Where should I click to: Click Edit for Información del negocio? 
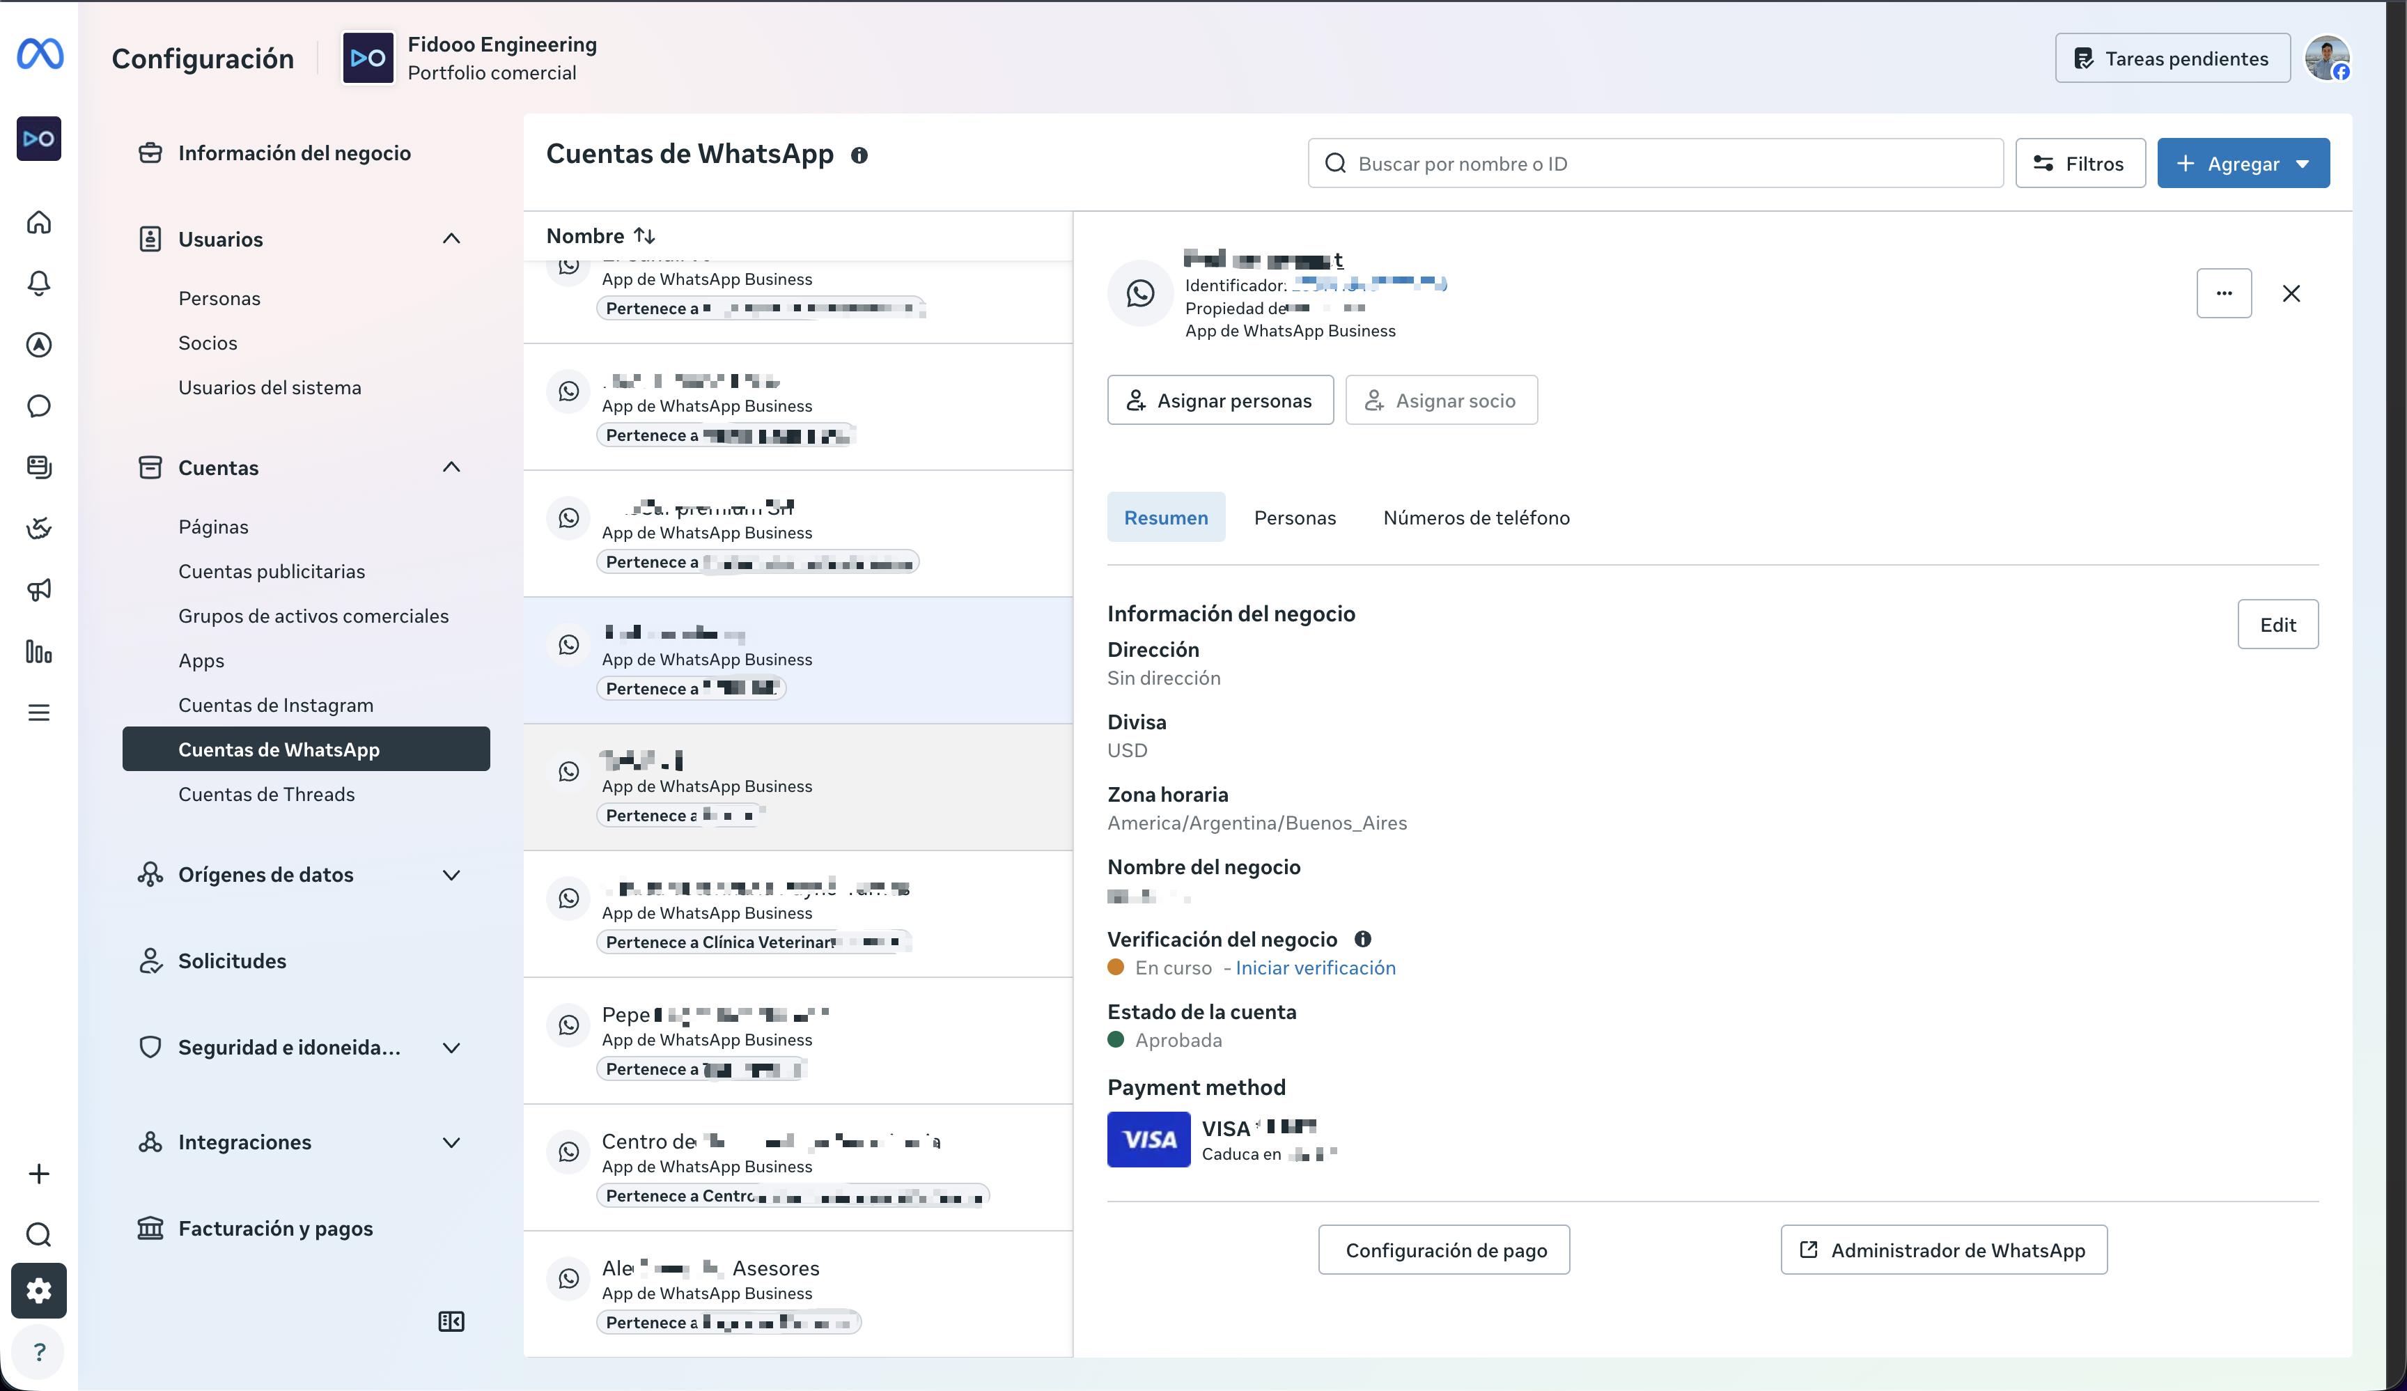point(2277,625)
